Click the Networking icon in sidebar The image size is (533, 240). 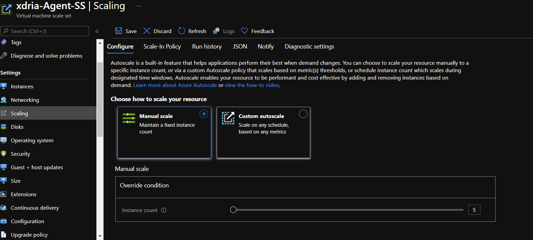[4, 100]
